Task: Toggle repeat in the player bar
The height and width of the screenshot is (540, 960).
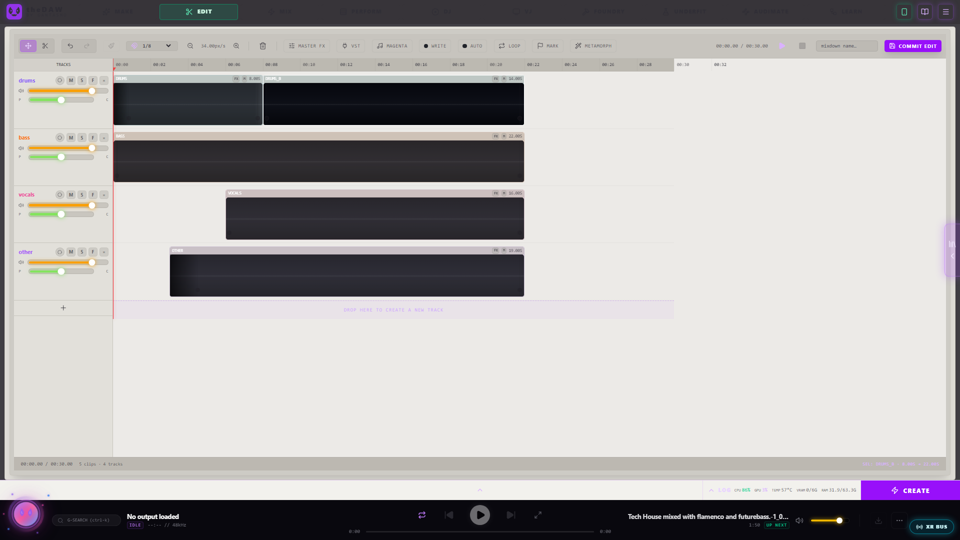Action: point(422,515)
